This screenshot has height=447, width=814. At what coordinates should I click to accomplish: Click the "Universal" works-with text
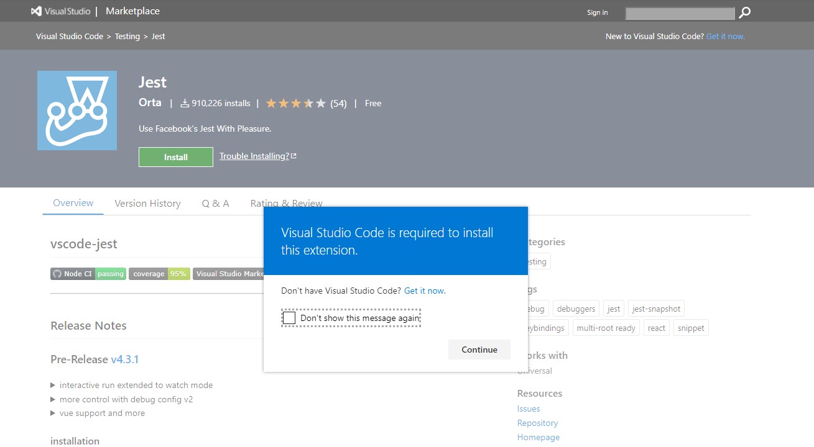coord(535,371)
